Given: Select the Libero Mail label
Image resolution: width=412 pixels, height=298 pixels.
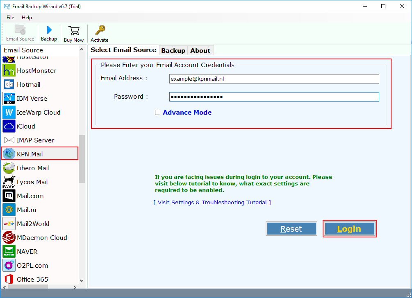Looking at the screenshot, I should click(33, 168).
